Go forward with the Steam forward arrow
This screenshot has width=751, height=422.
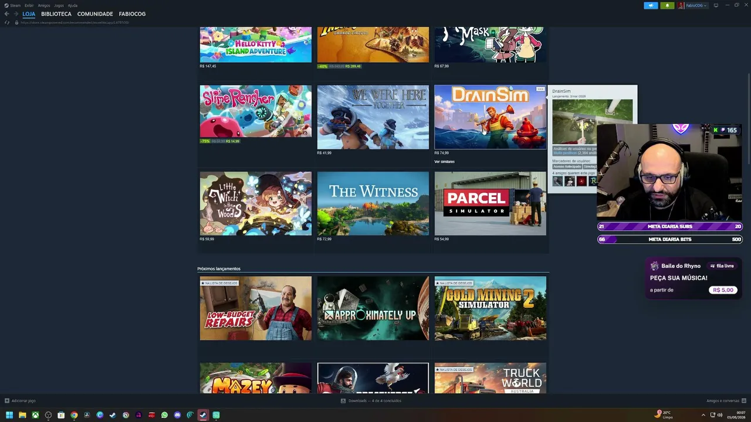[16, 14]
